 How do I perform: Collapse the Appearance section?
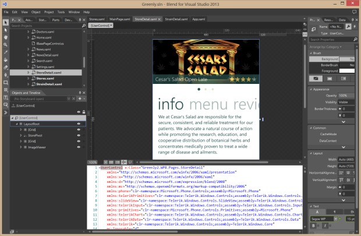point(311,90)
